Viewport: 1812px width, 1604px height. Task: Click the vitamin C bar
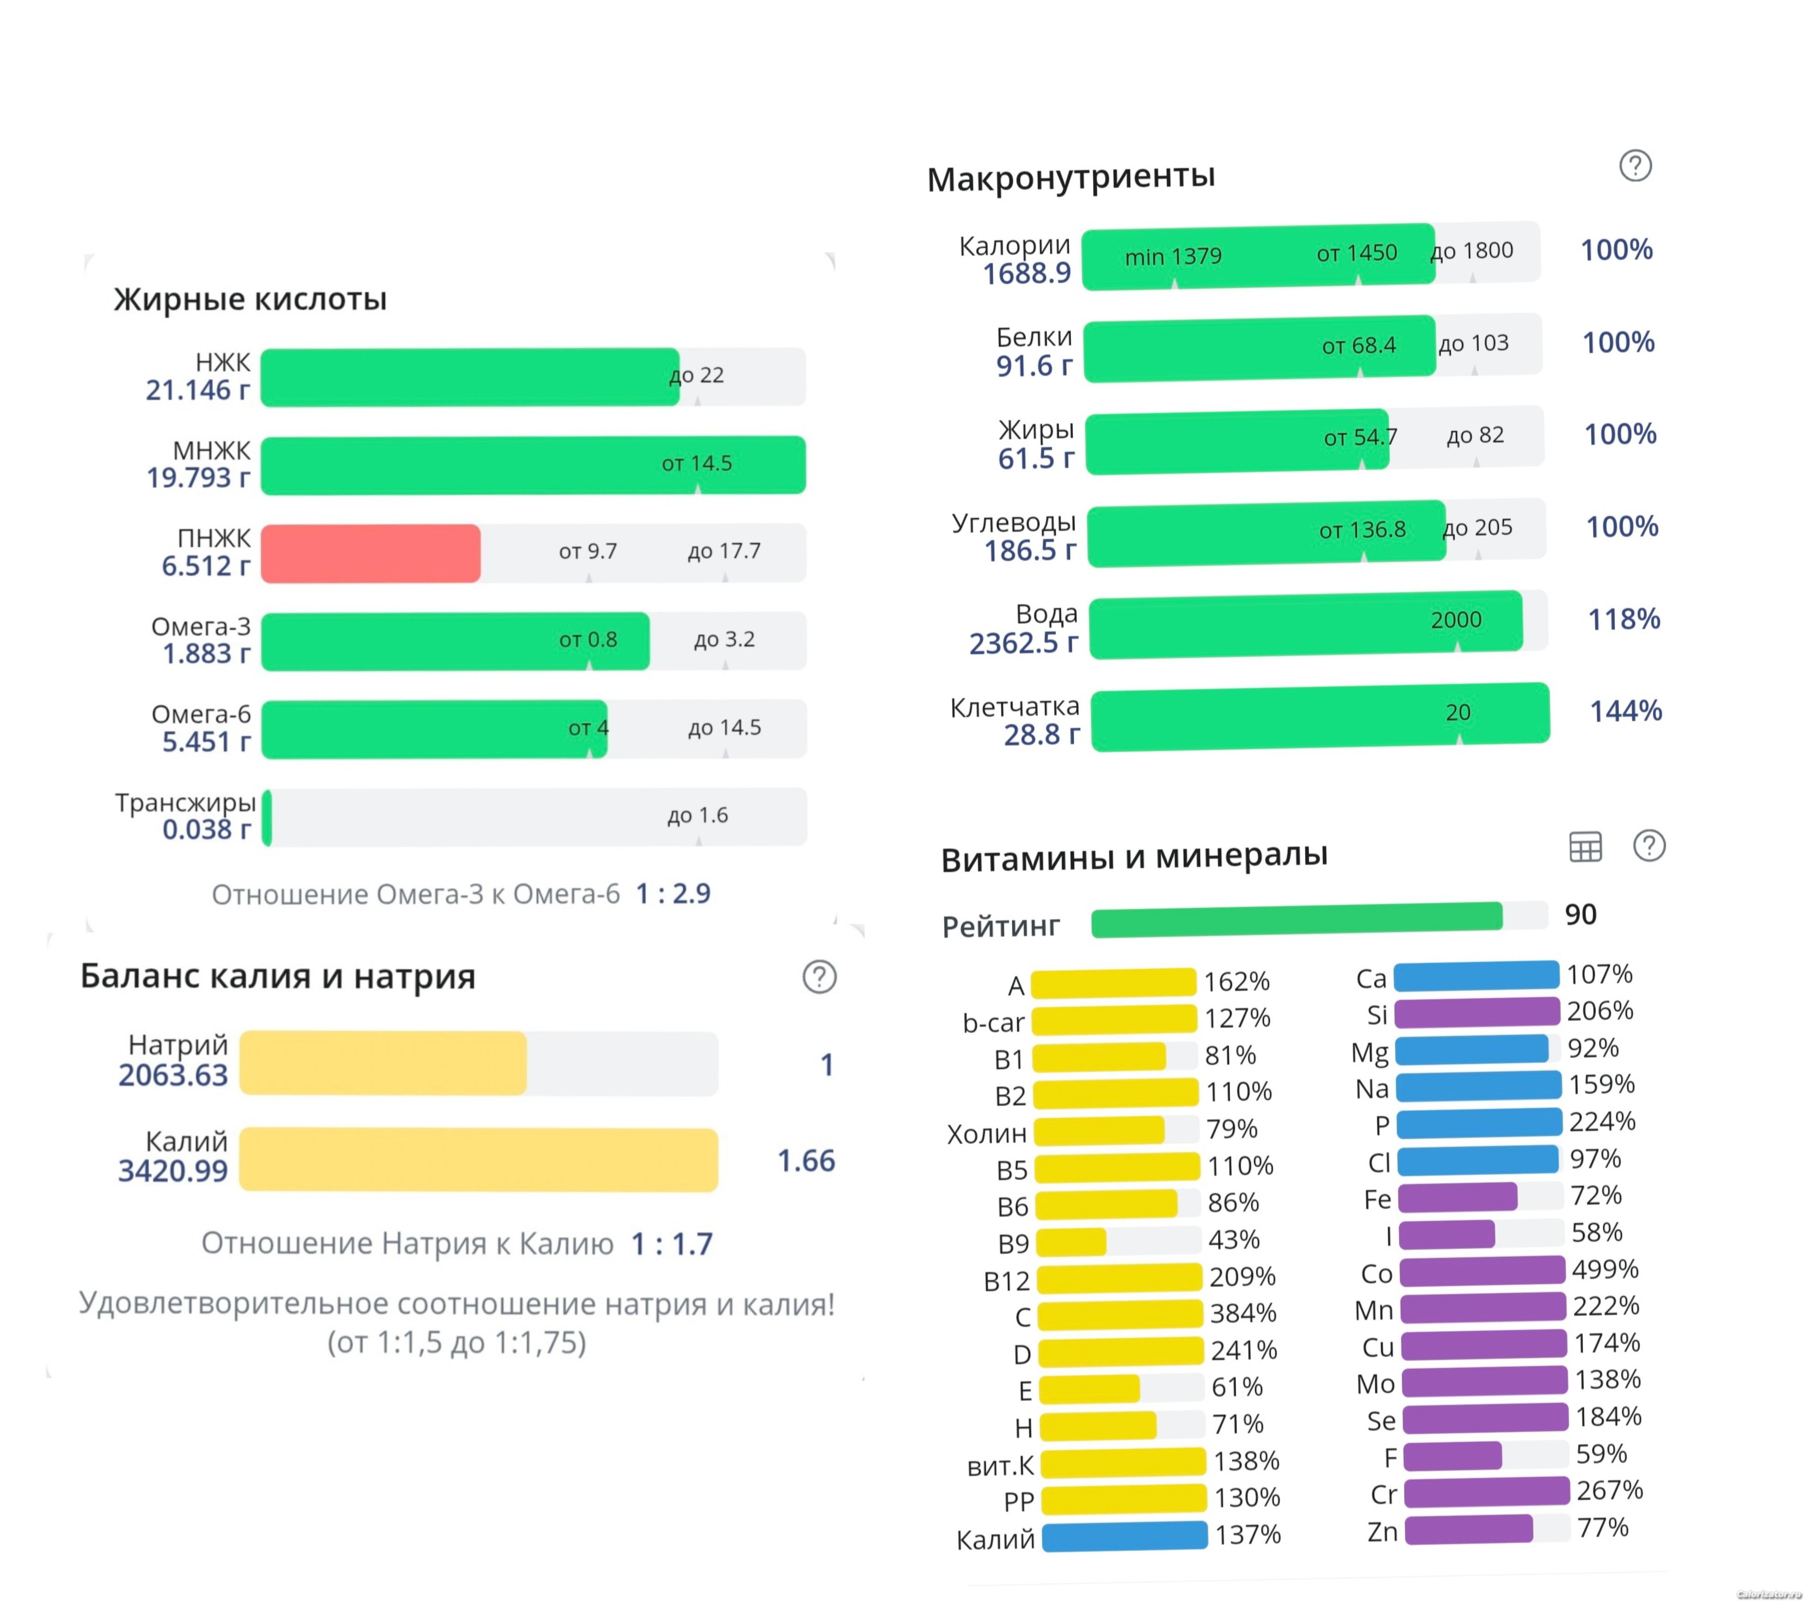coord(1119,1315)
